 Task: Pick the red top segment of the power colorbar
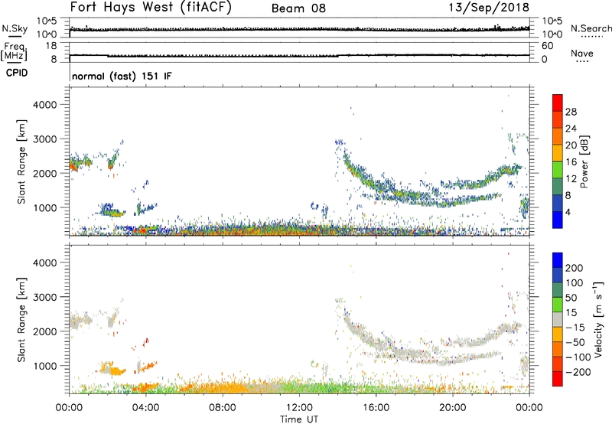(x=558, y=103)
